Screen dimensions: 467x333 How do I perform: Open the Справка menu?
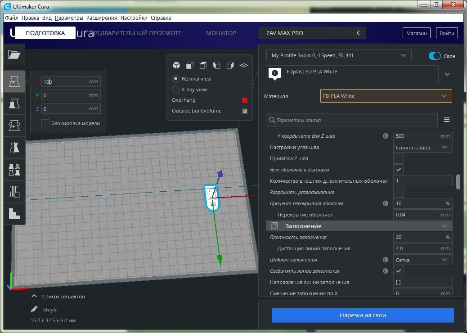pyautogui.click(x=161, y=18)
